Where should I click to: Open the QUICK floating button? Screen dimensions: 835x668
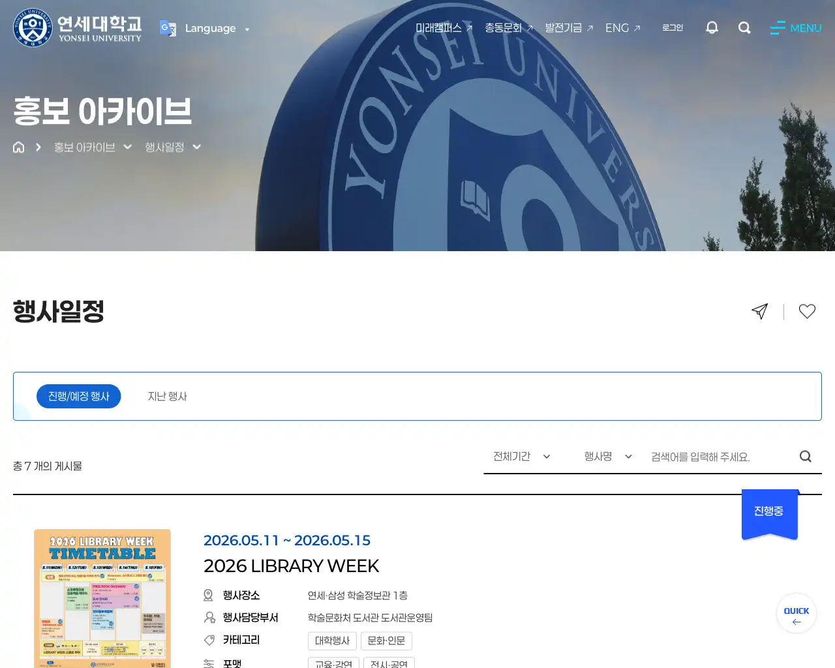pyautogui.click(x=797, y=613)
